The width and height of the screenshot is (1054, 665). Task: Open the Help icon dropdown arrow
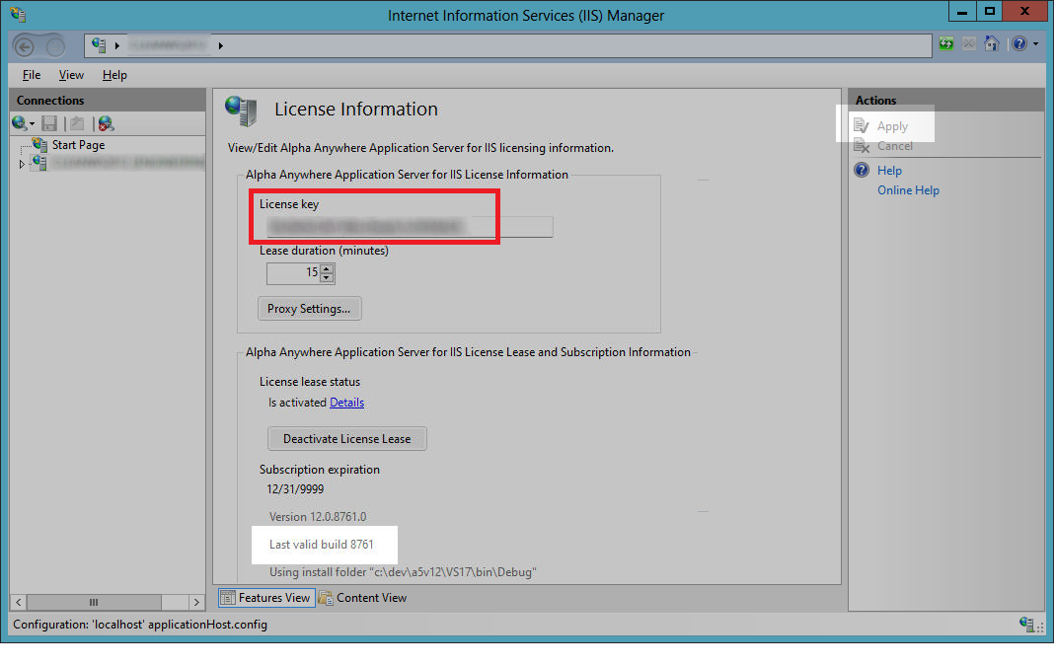coord(1036,44)
